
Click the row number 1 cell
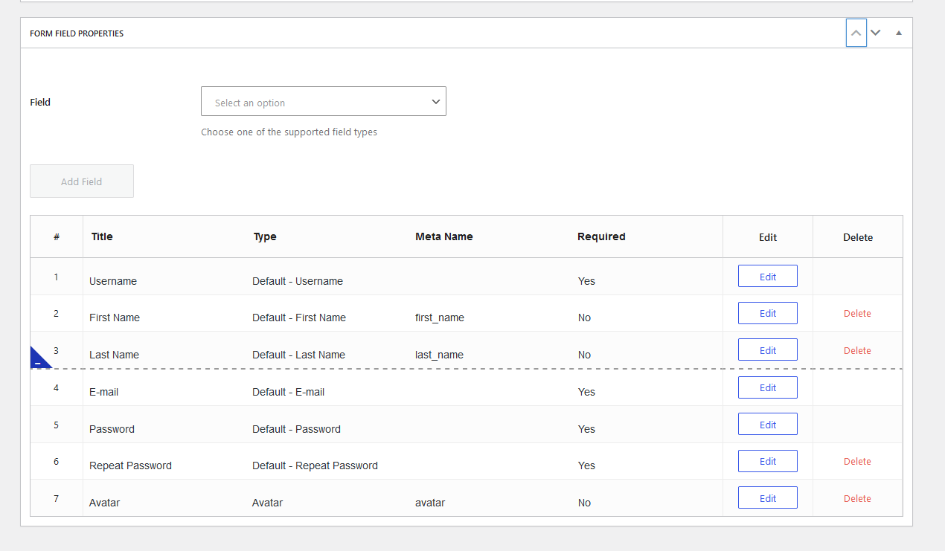[x=56, y=277]
